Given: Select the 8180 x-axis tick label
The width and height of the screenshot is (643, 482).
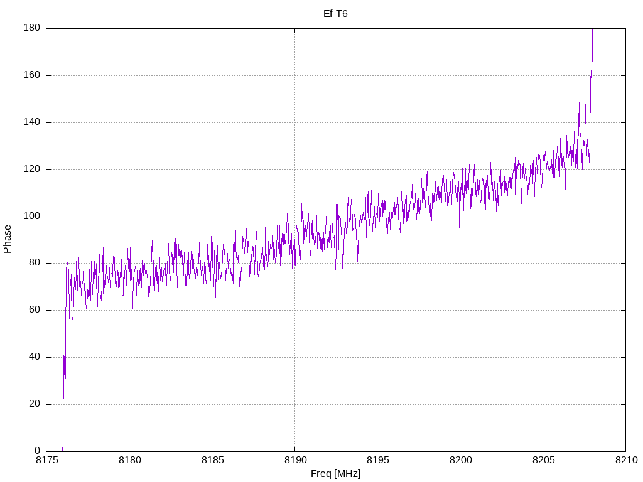Looking at the screenshot, I should coord(129,461).
